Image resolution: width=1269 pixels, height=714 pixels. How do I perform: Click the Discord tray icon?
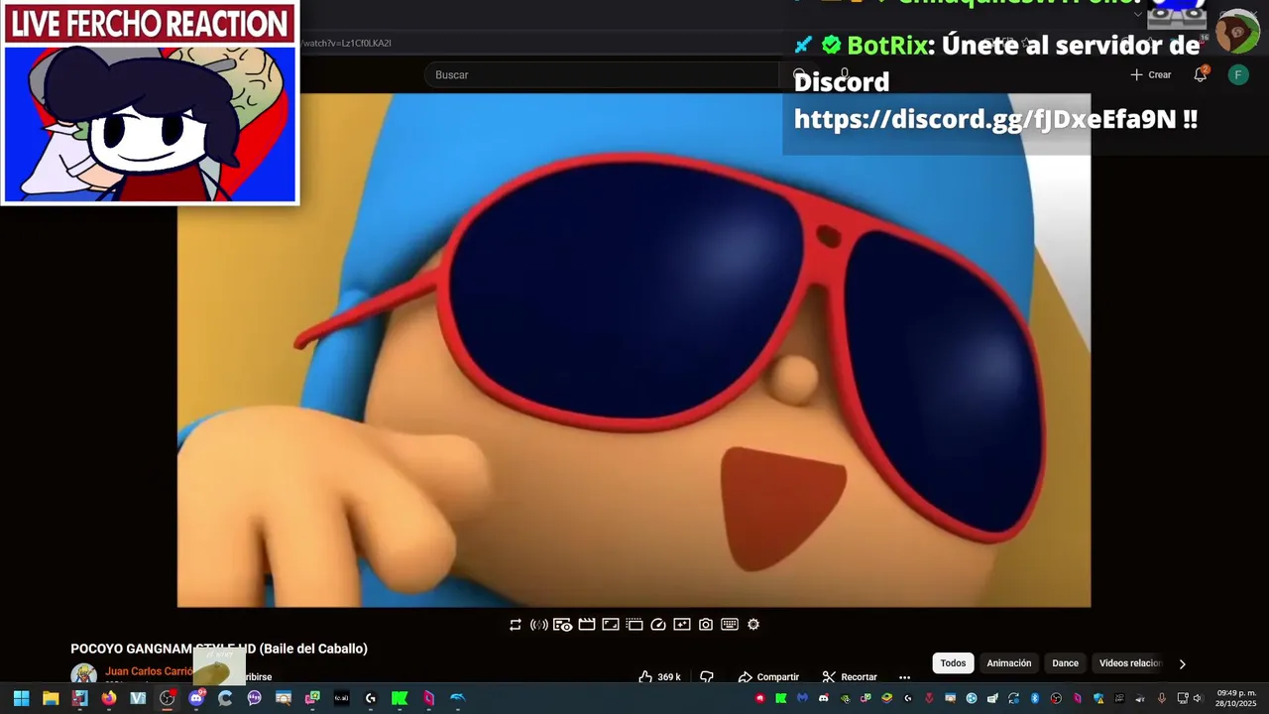tap(824, 698)
